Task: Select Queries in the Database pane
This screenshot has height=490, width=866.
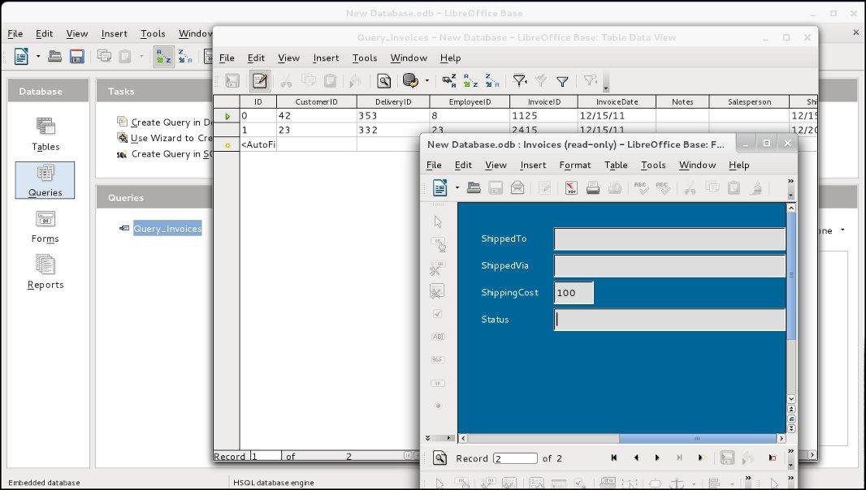Action: click(x=45, y=180)
